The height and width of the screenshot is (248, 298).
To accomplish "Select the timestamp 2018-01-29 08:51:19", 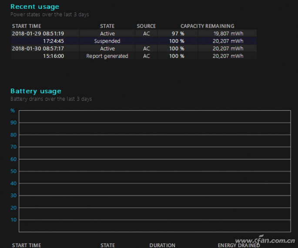I will pyautogui.click(x=38, y=33).
